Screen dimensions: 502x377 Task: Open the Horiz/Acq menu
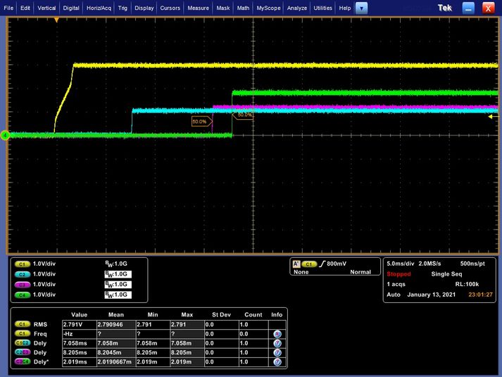pyautogui.click(x=99, y=8)
